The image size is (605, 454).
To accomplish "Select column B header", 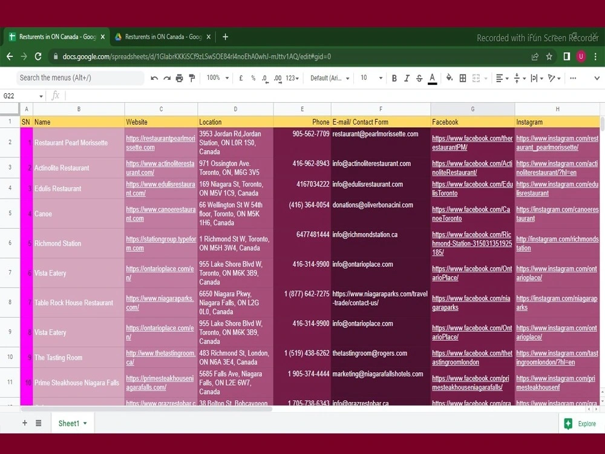I will click(x=79, y=109).
